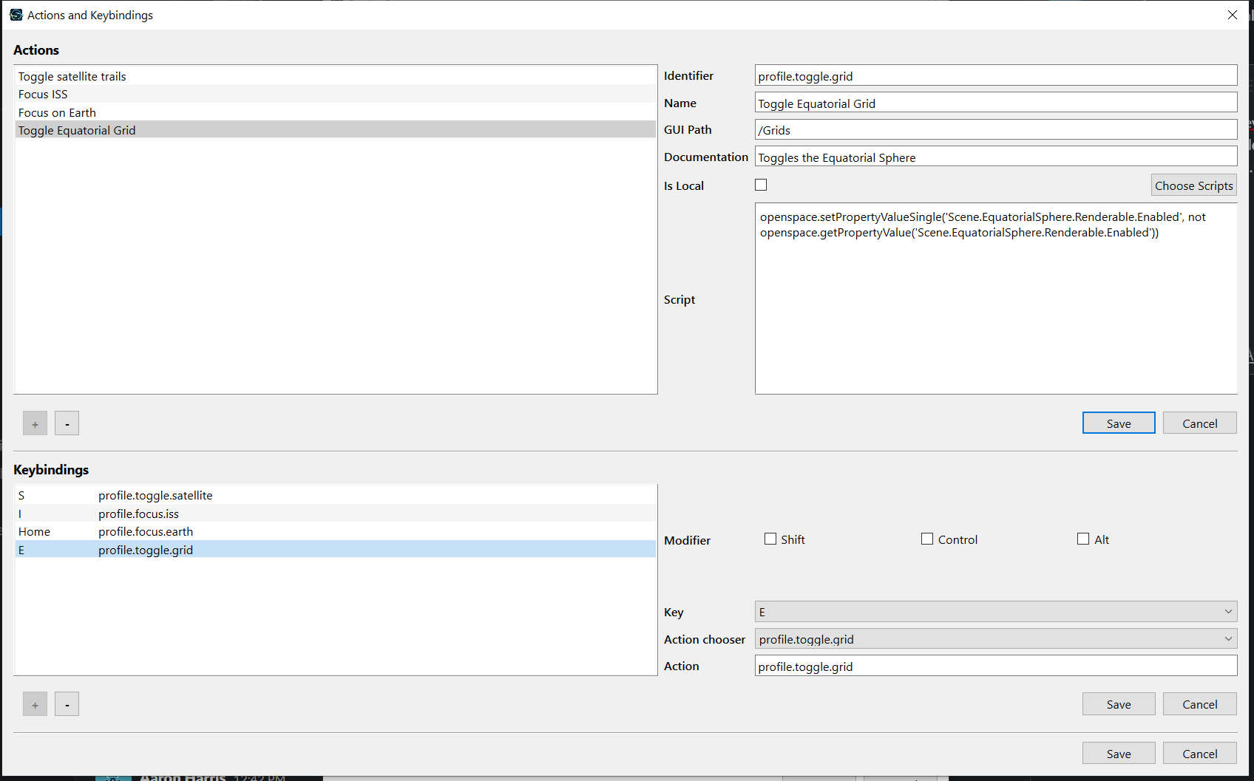Click the bottom dialog Save button
This screenshot has width=1254, height=781.
pos(1119,754)
